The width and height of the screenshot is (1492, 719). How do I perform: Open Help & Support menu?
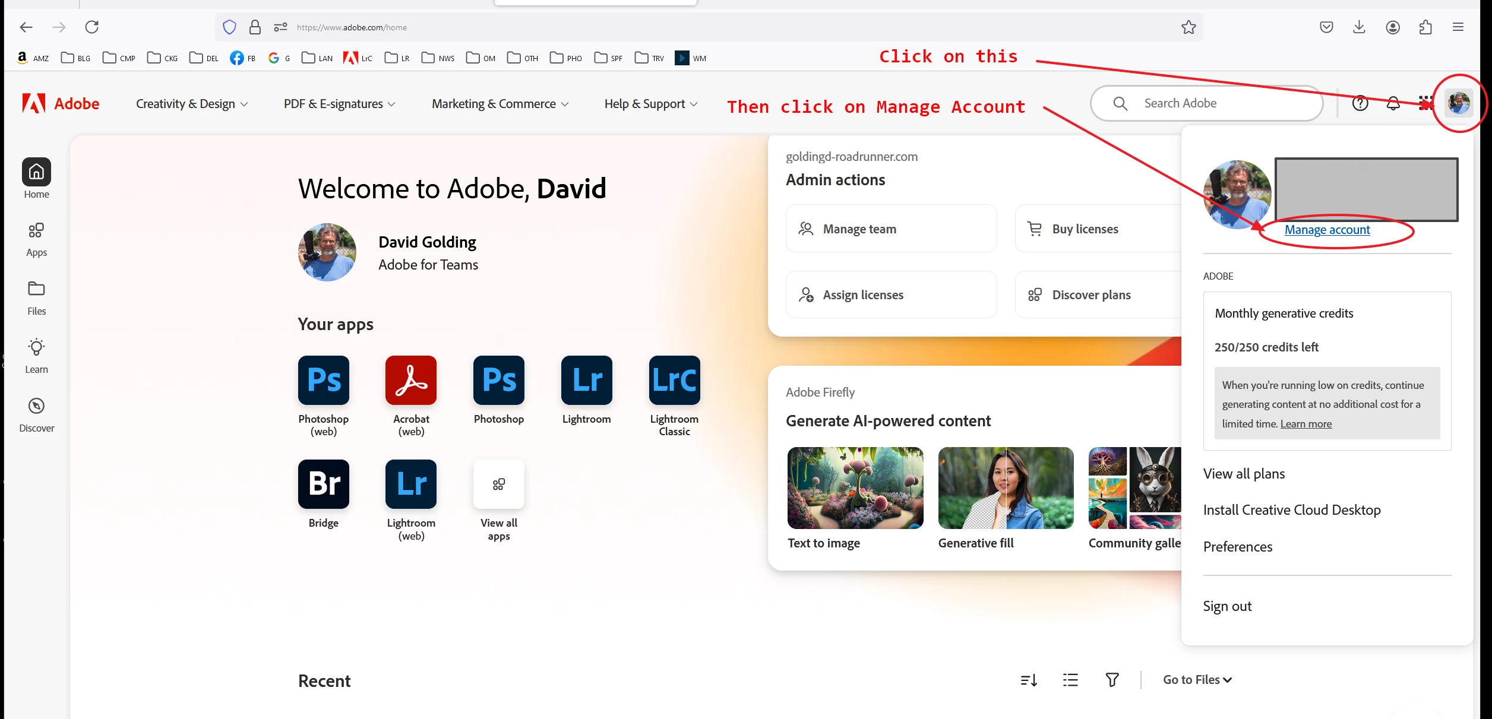pos(650,104)
